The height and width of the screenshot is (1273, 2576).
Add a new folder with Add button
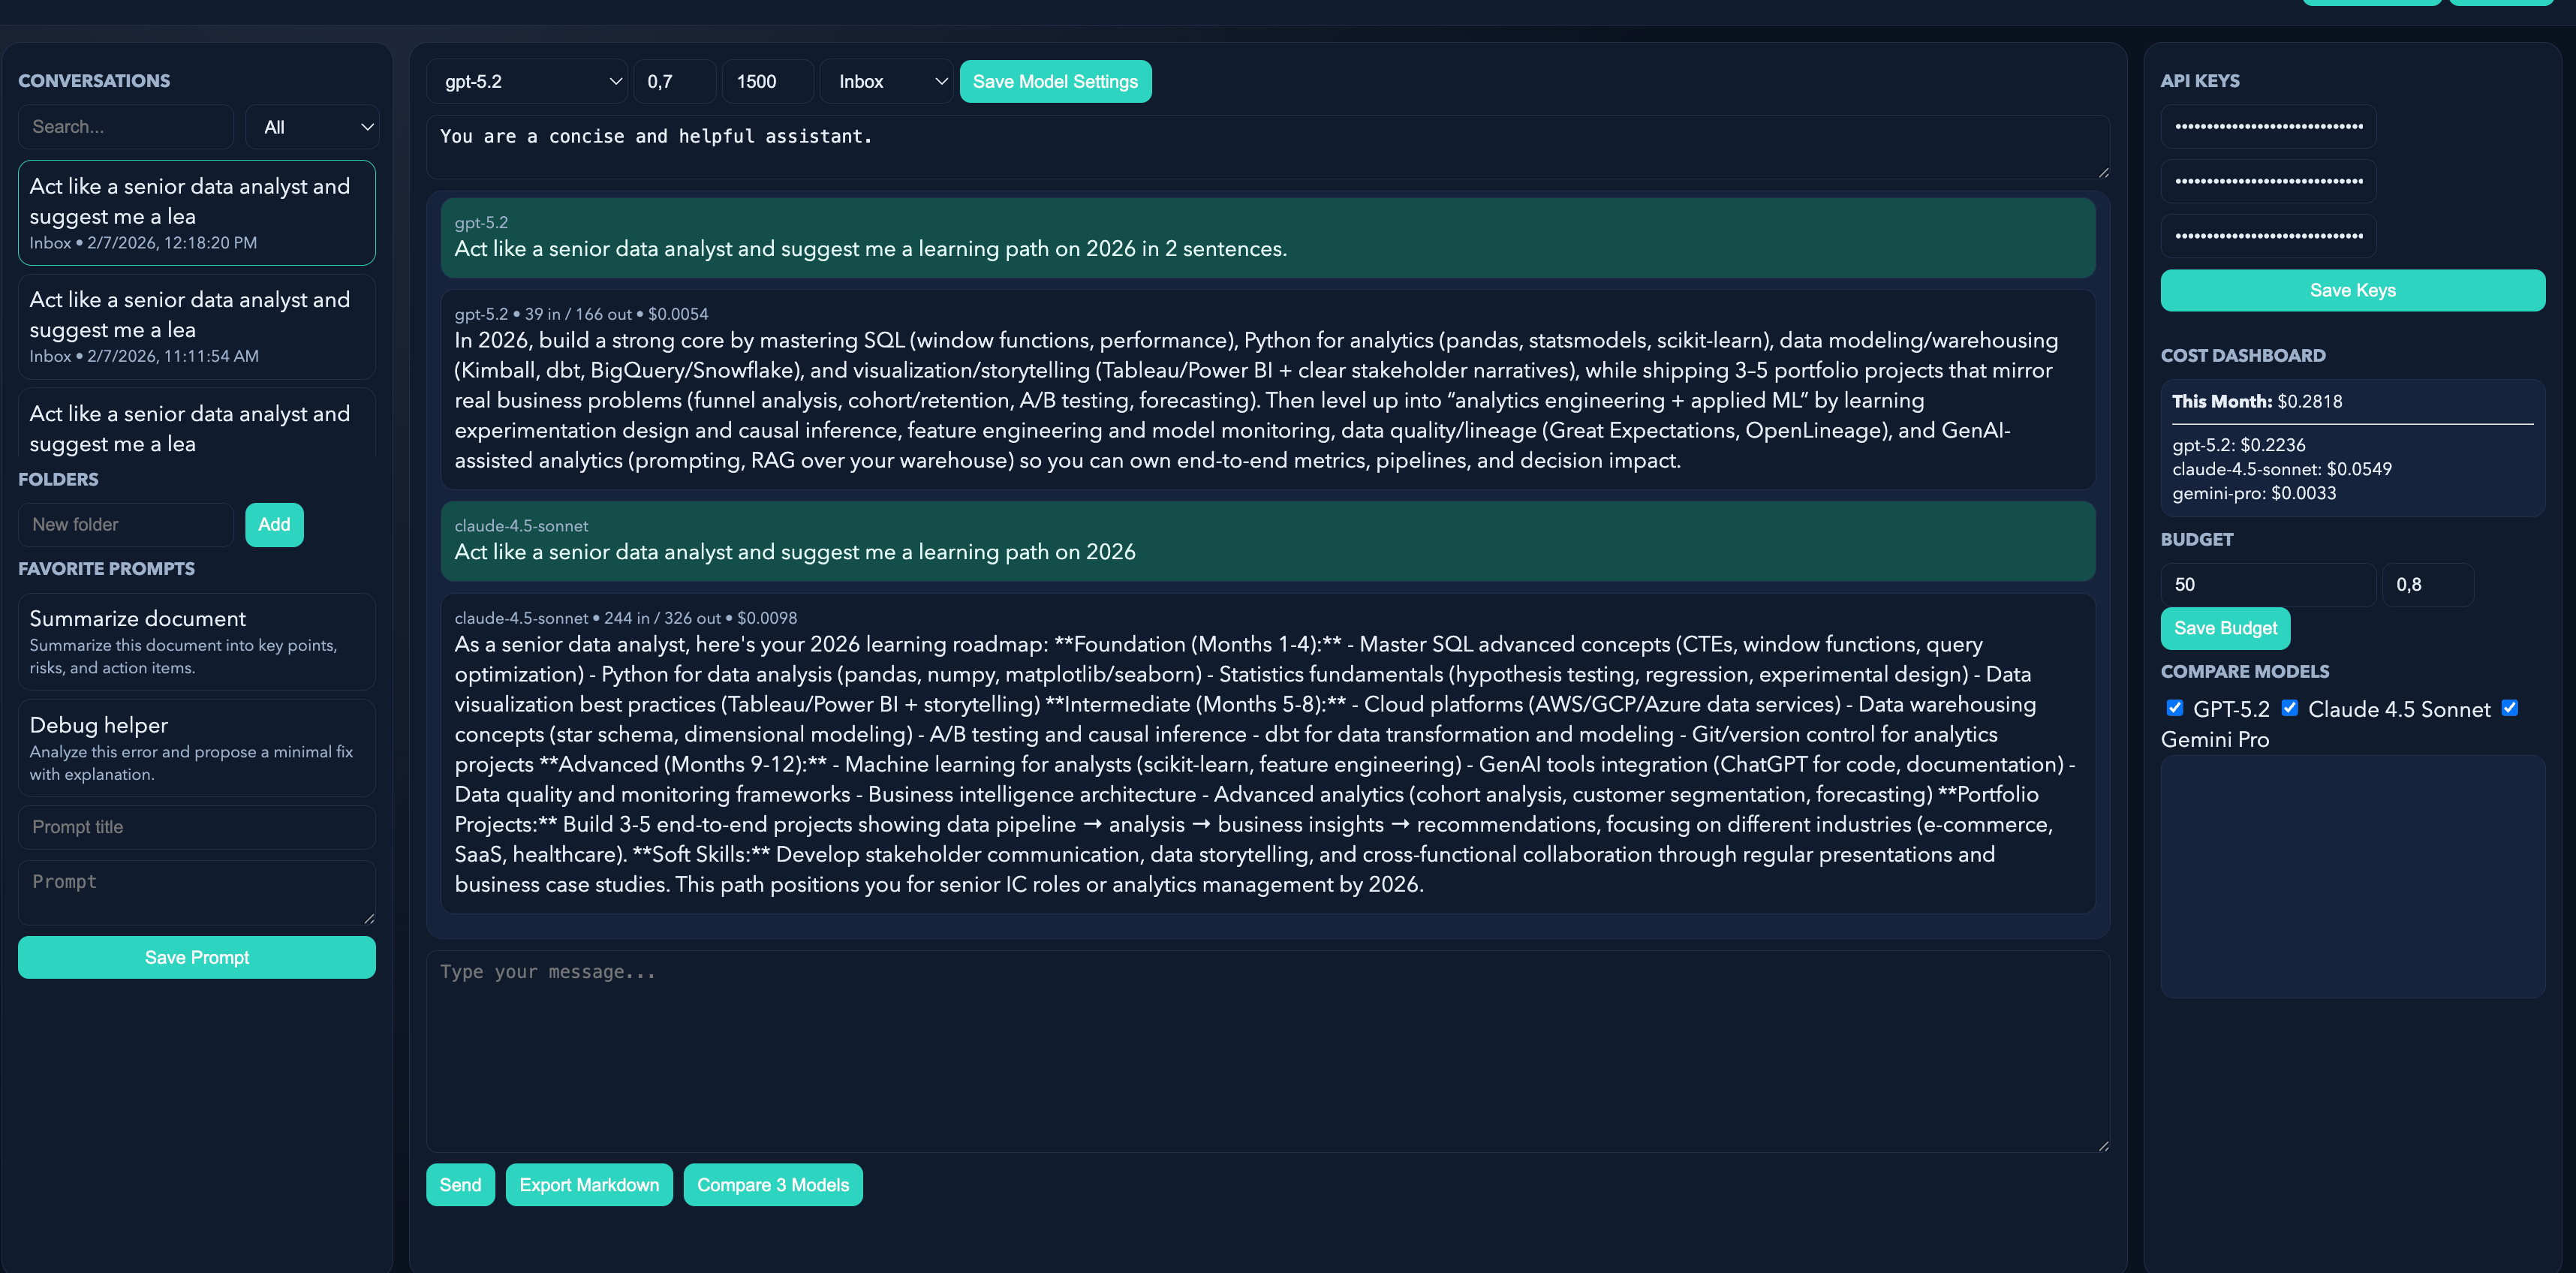pos(274,525)
